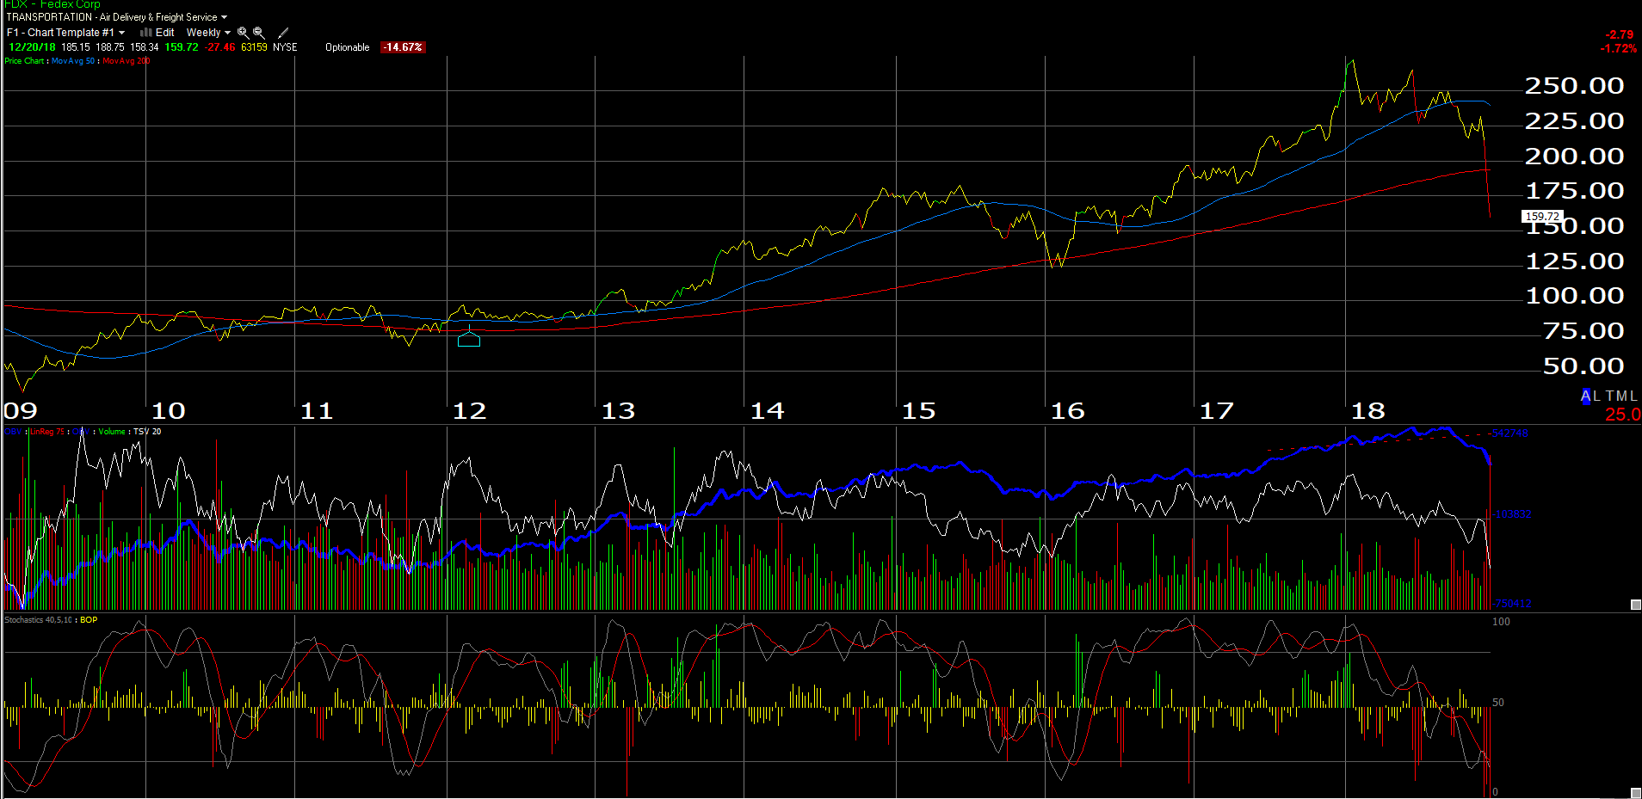
Task: Click the -542748 OBV scale value
Action: click(1510, 433)
